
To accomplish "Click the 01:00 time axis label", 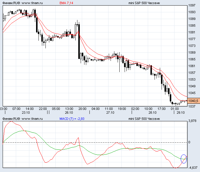I will click(x=174, y=109).
